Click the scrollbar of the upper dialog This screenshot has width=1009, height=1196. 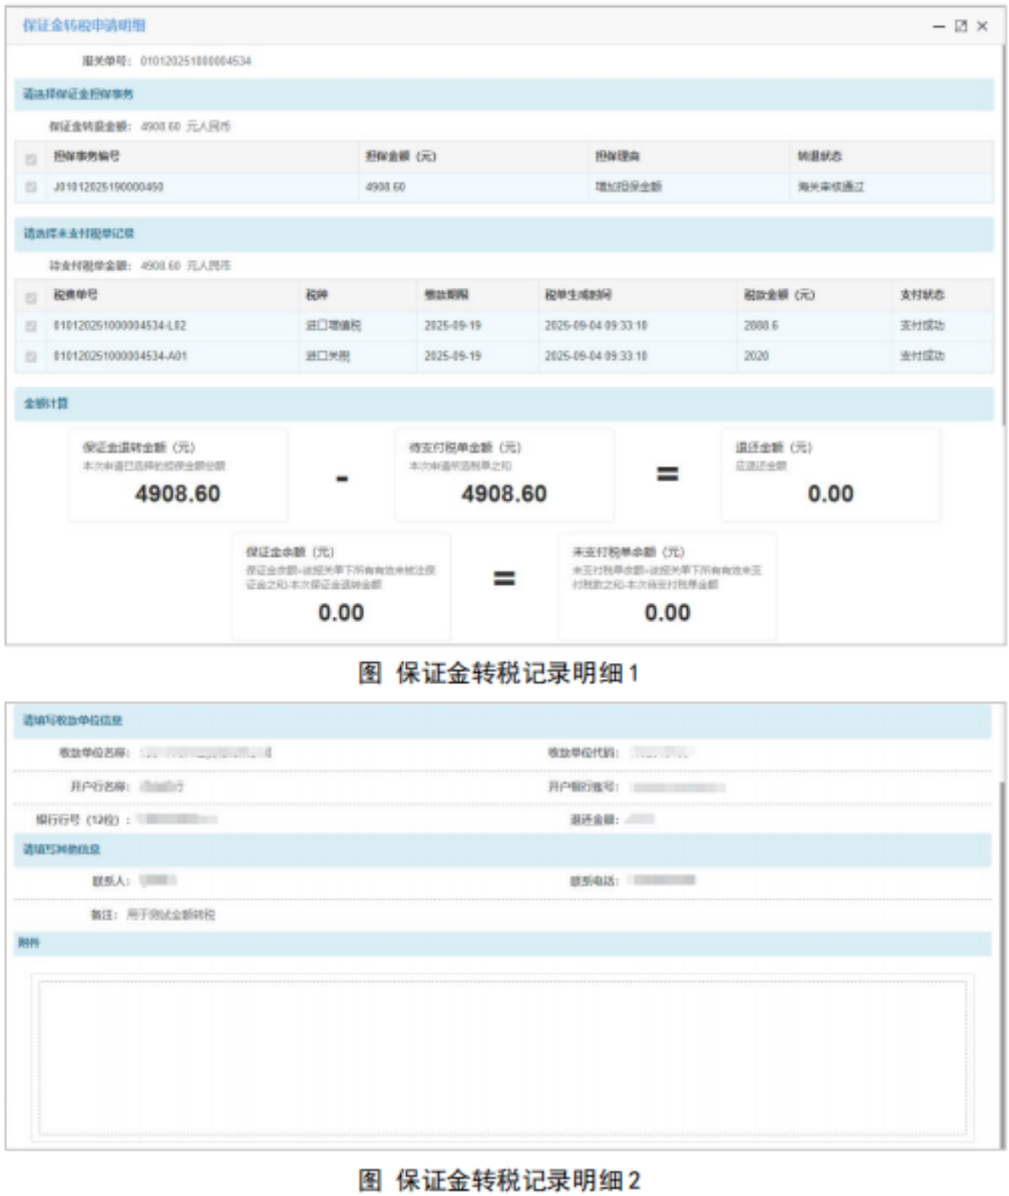point(1003,235)
